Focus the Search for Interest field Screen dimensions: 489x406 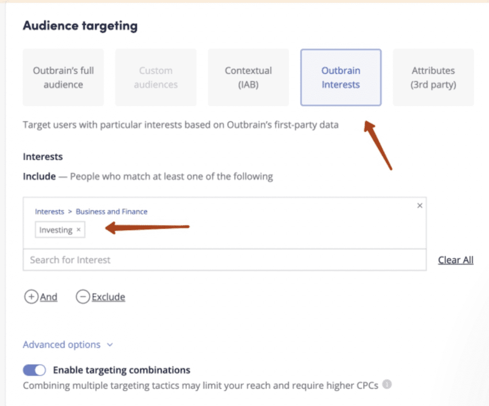tap(224, 260)
